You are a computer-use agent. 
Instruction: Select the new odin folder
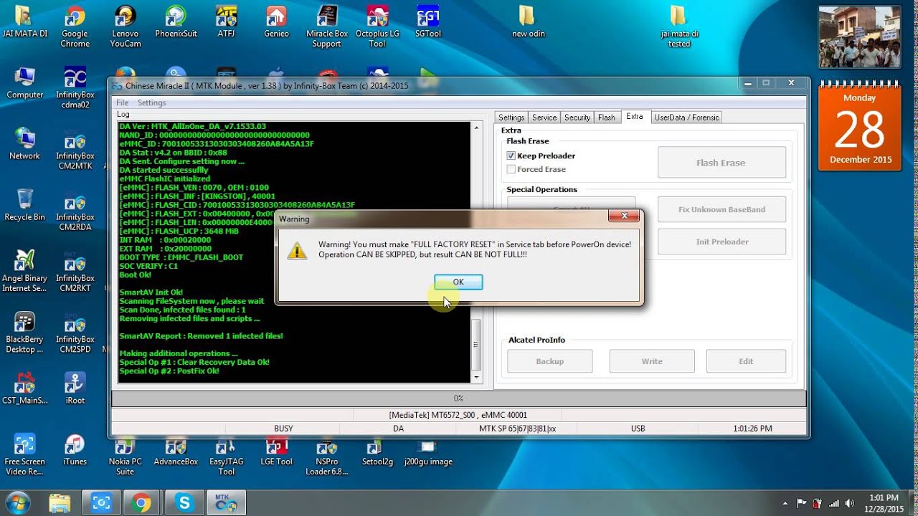[529, 22]
